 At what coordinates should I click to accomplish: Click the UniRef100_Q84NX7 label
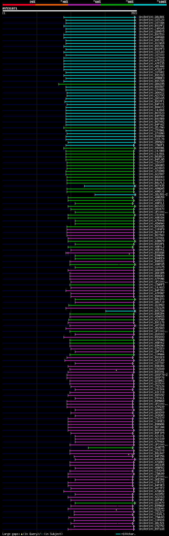(x=152, y=410)
